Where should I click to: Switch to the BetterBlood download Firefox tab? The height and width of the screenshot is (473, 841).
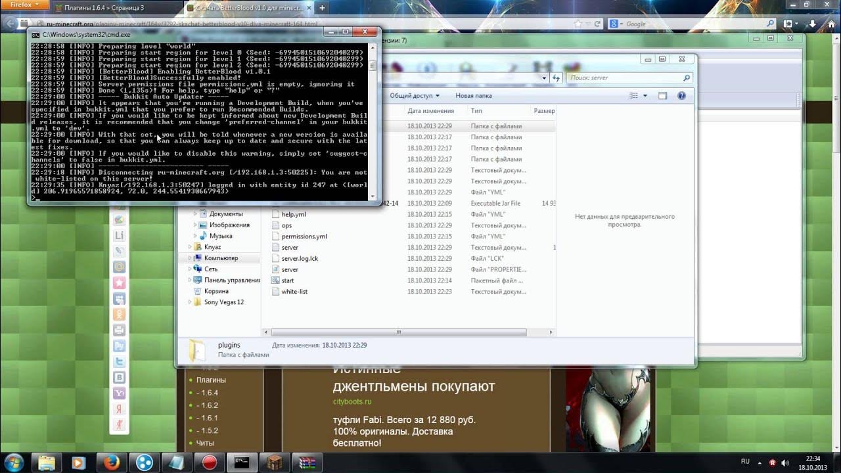248,7
